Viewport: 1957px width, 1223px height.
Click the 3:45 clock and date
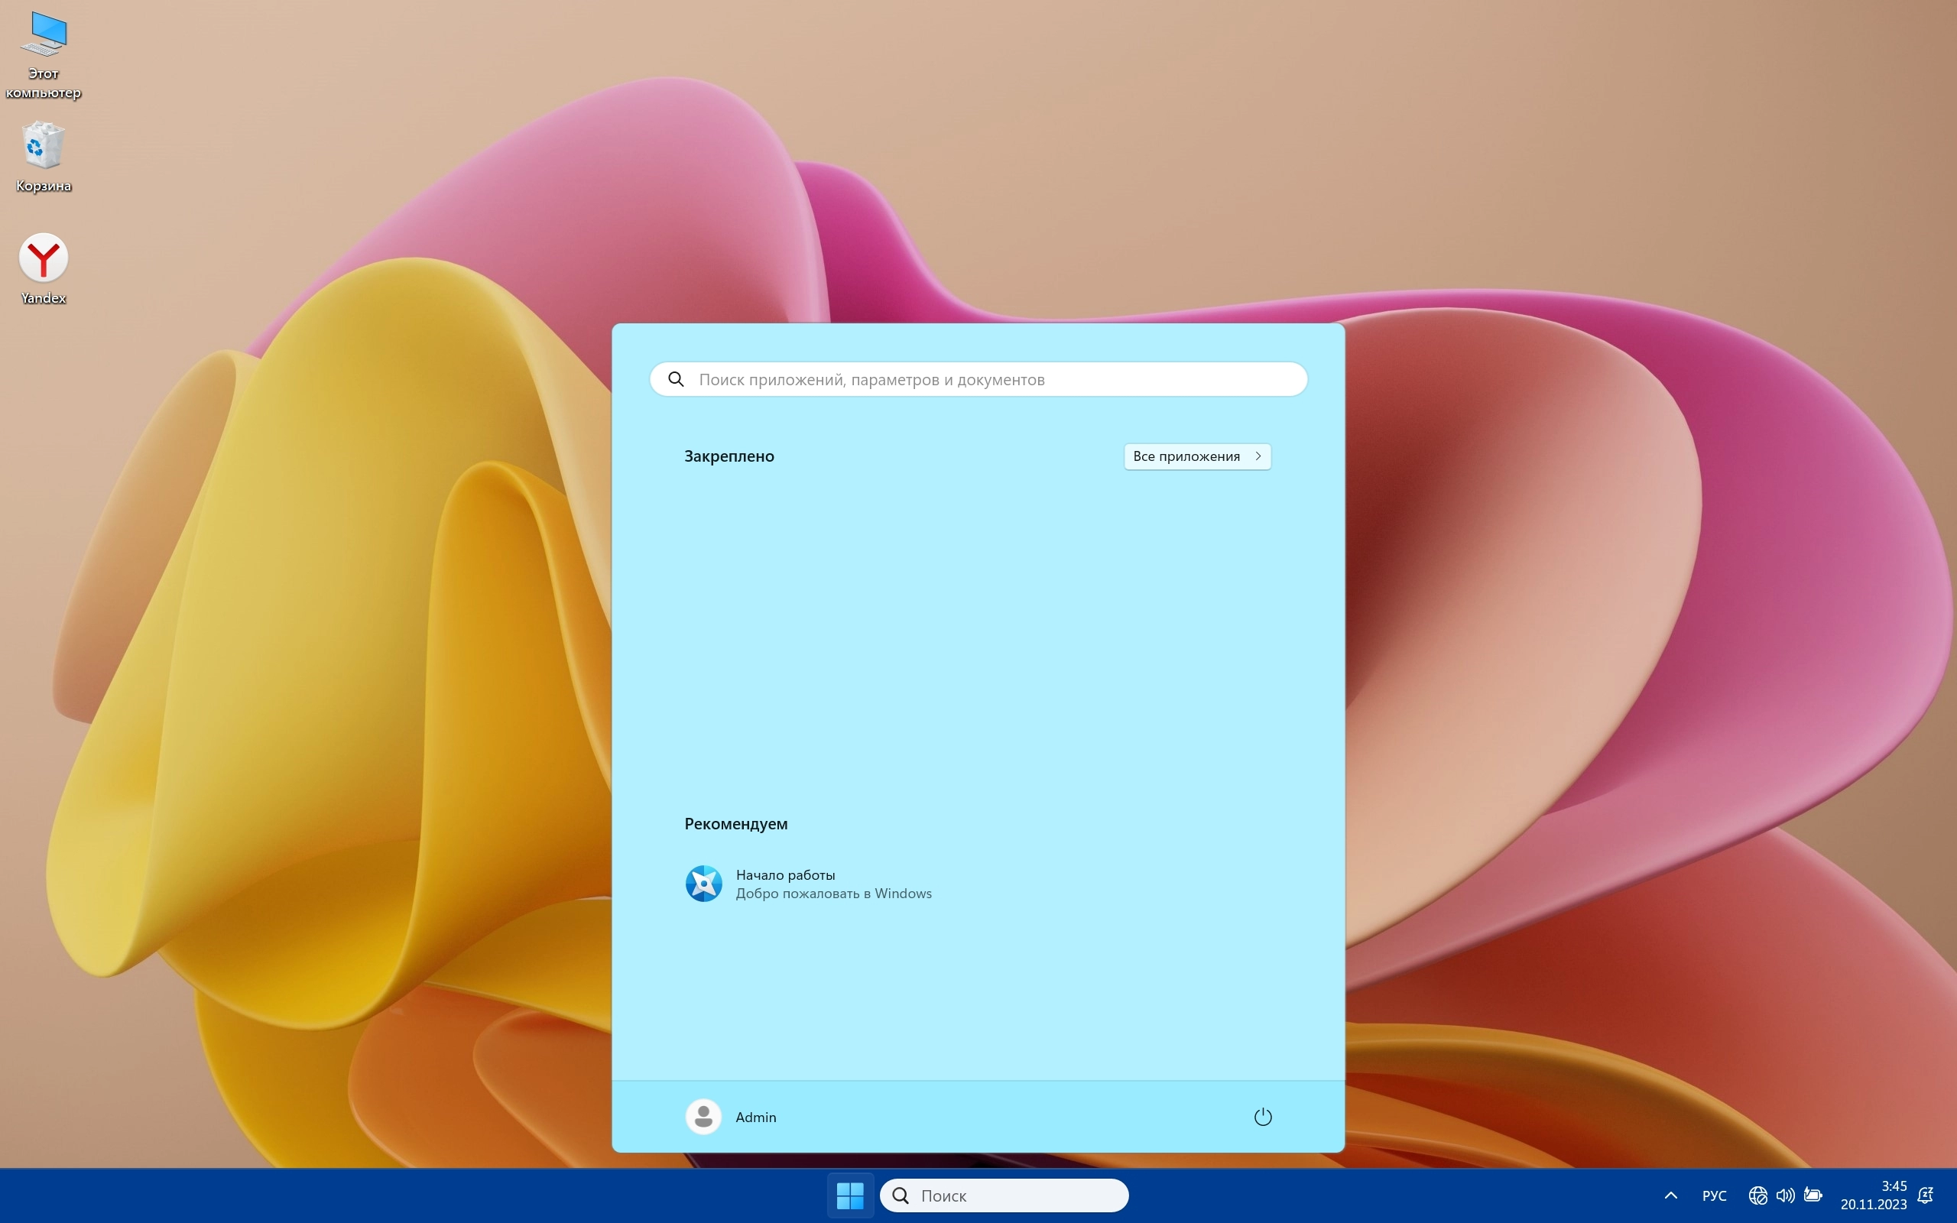(x=1873, y=1195)
